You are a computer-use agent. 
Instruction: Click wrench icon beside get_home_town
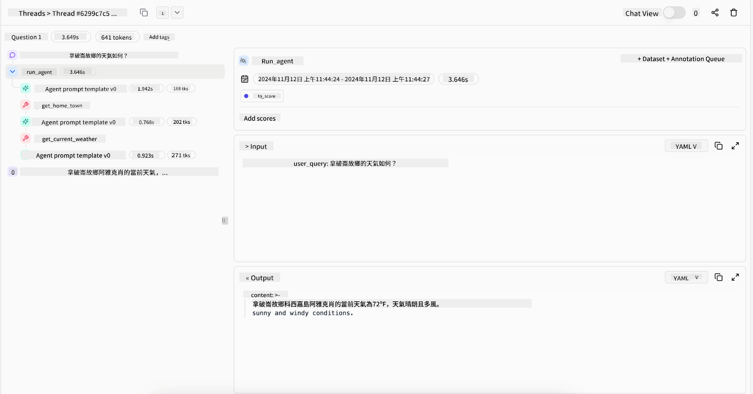[25, 105]
